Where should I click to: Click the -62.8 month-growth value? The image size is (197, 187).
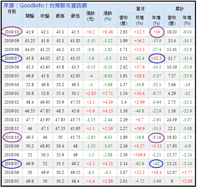coord(139,164)
